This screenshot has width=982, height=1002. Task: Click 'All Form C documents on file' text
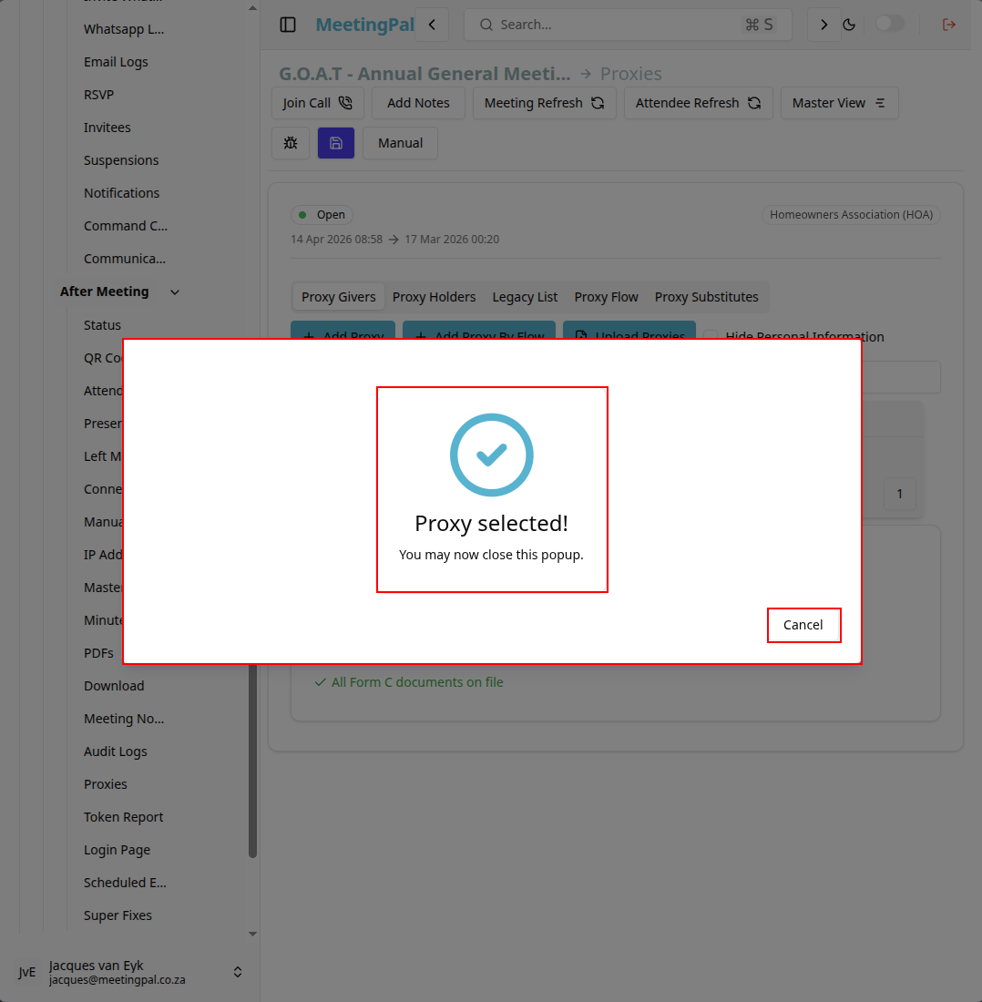[x=417, y=682]
